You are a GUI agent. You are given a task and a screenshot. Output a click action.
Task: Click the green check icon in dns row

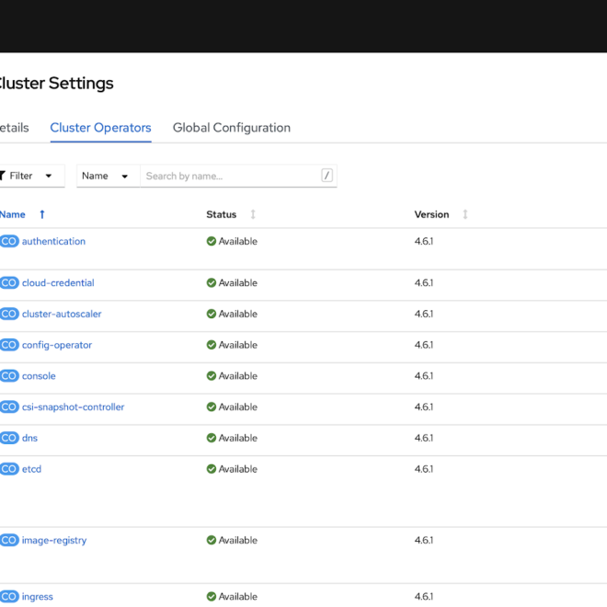(212, 438)
